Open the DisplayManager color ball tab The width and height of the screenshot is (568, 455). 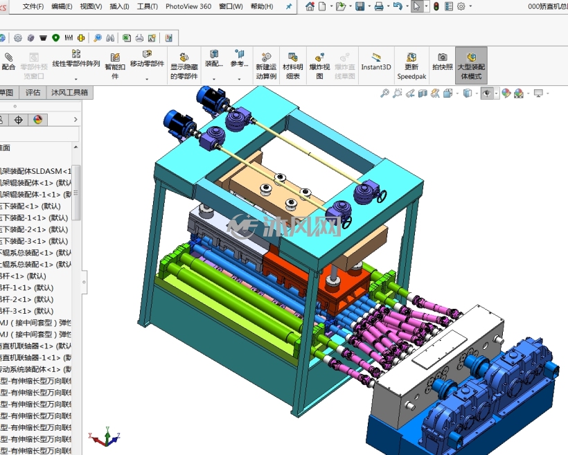point(37,120)
